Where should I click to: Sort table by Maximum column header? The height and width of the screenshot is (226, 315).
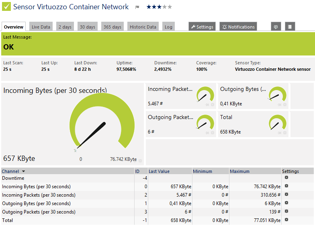point(239,171)
